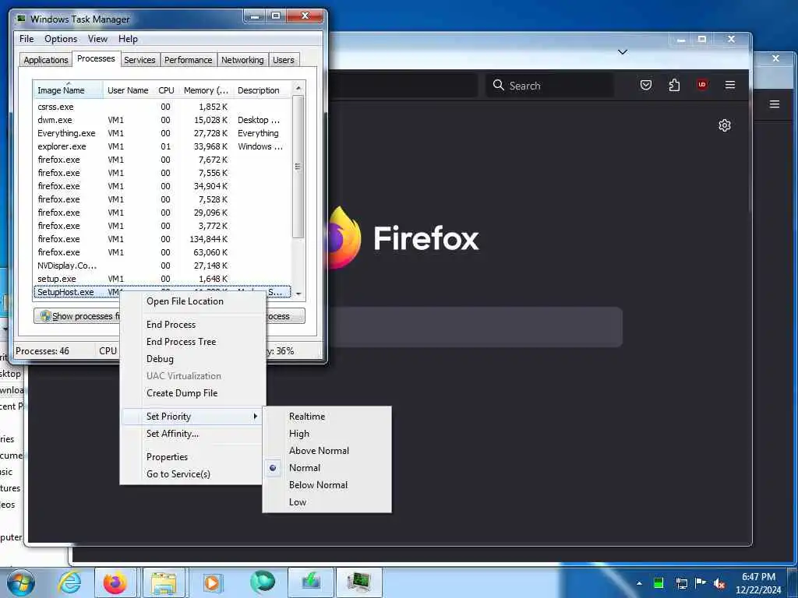Launch Internet Explorer from taskbar
The height and width of the screenshot is (598, 798).
coord(69,582)
